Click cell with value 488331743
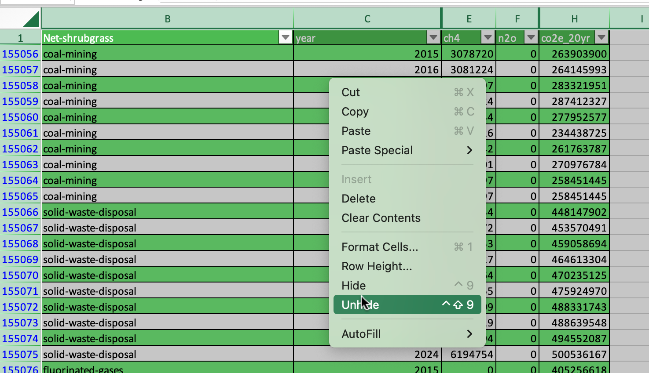Image resolution: width=649 pixels, height=373 pixels. tap(574, 307)
